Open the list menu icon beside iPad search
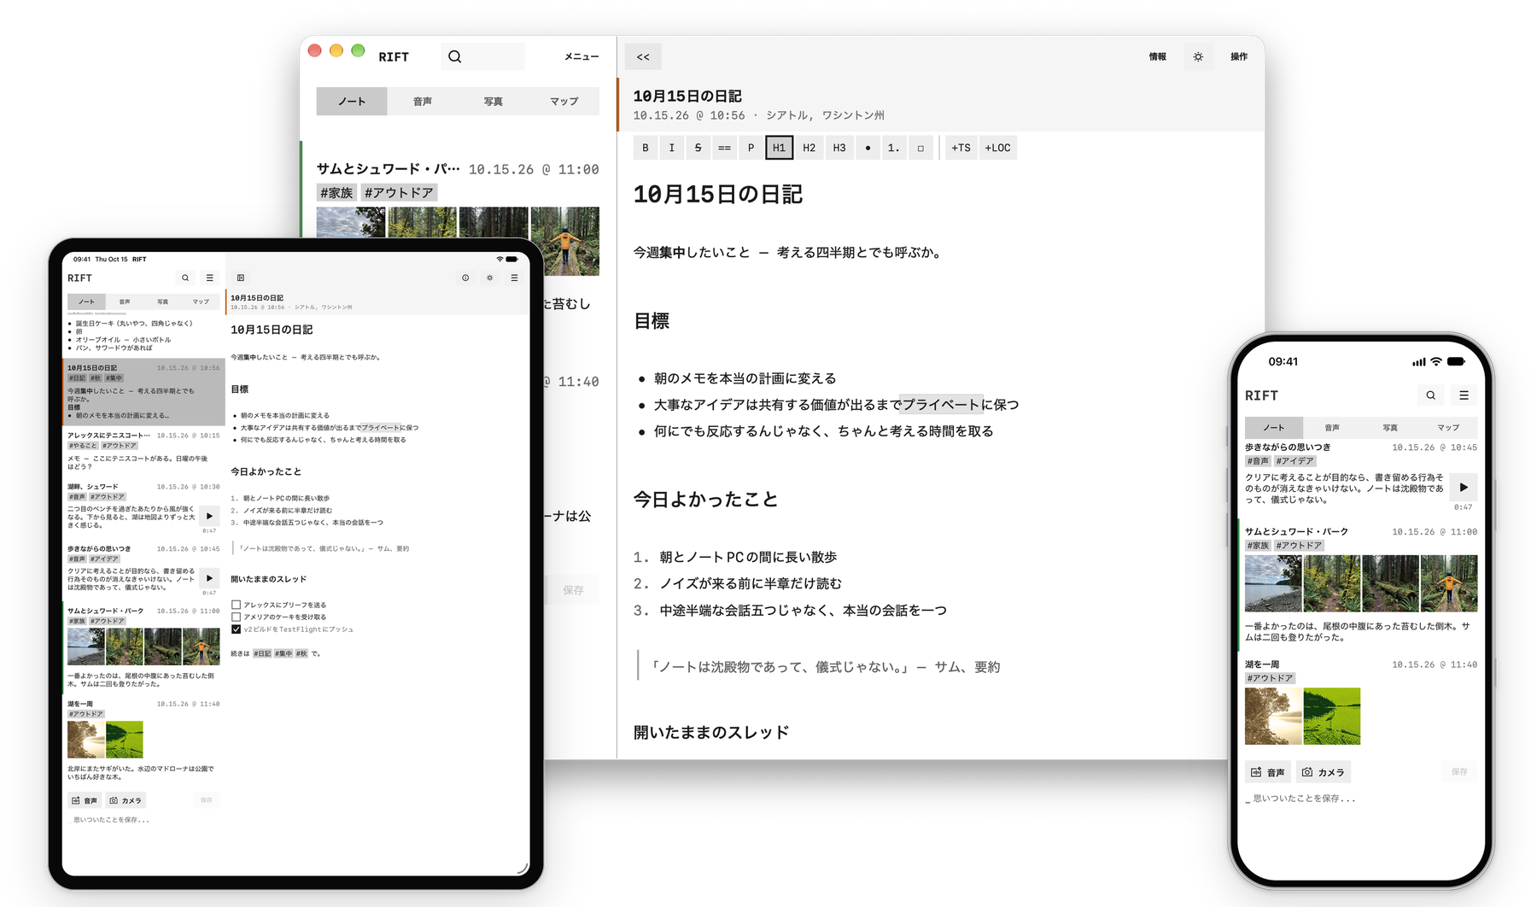Image resolution: width=1537 pixels, height=907 pixels. tap(209, 278)
